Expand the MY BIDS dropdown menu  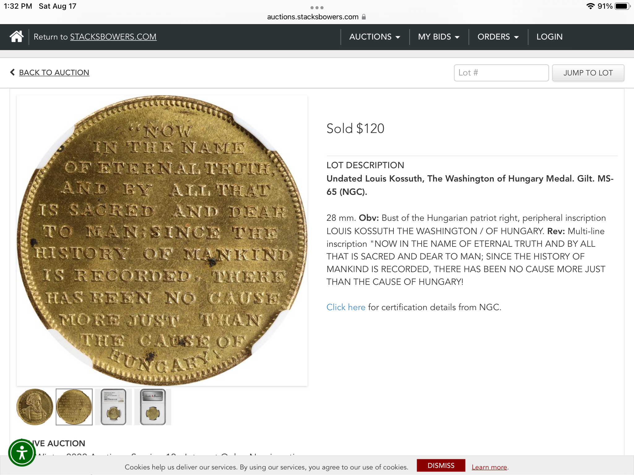point(439,37)
